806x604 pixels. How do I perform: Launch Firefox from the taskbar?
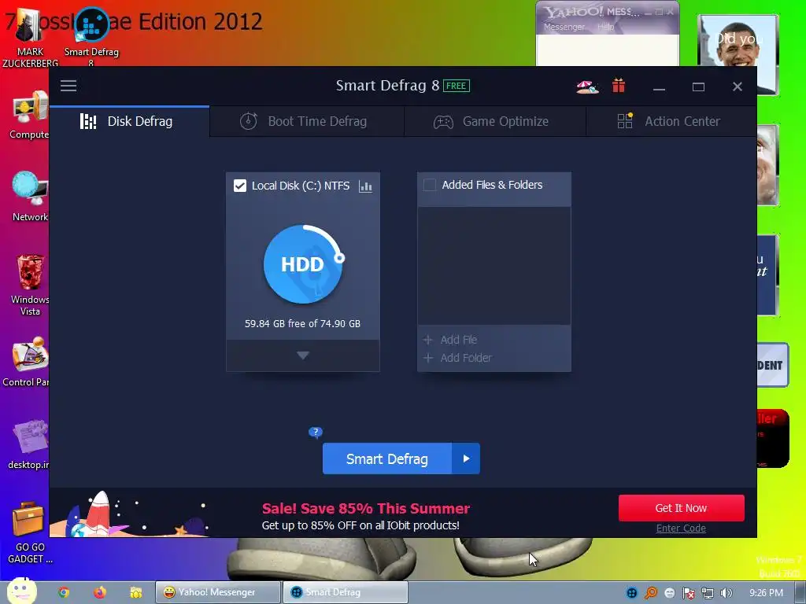click(x=100, y=592)
